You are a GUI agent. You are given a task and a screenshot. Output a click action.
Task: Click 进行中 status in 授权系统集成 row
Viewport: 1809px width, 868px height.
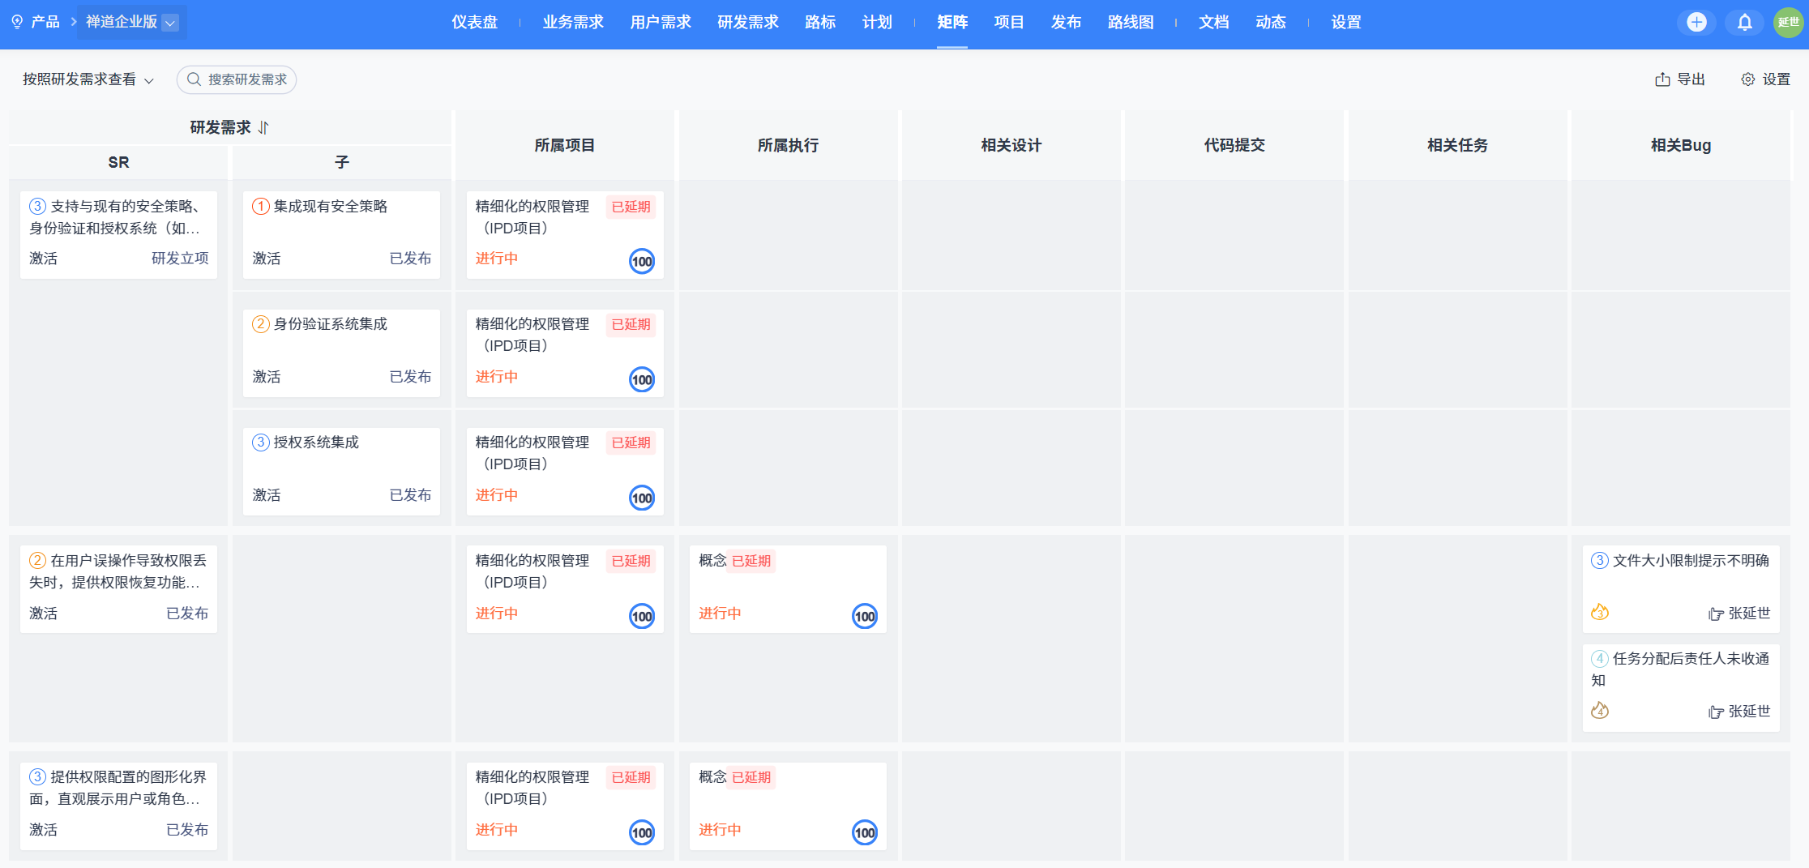(x=497, y=495)
